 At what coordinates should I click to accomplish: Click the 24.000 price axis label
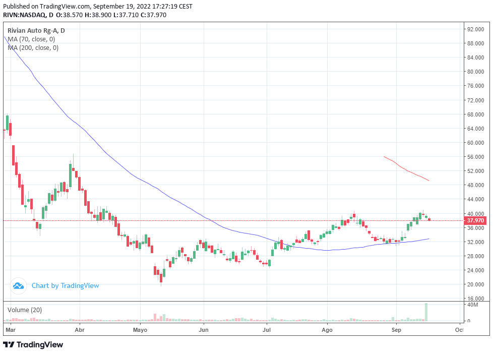[475, 271]
